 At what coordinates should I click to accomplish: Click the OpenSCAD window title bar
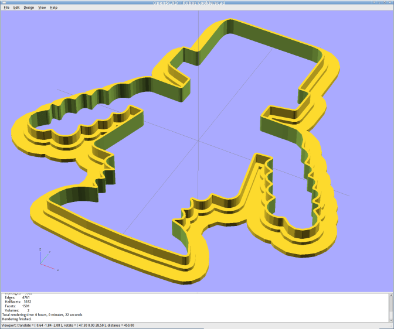point(197,2)
